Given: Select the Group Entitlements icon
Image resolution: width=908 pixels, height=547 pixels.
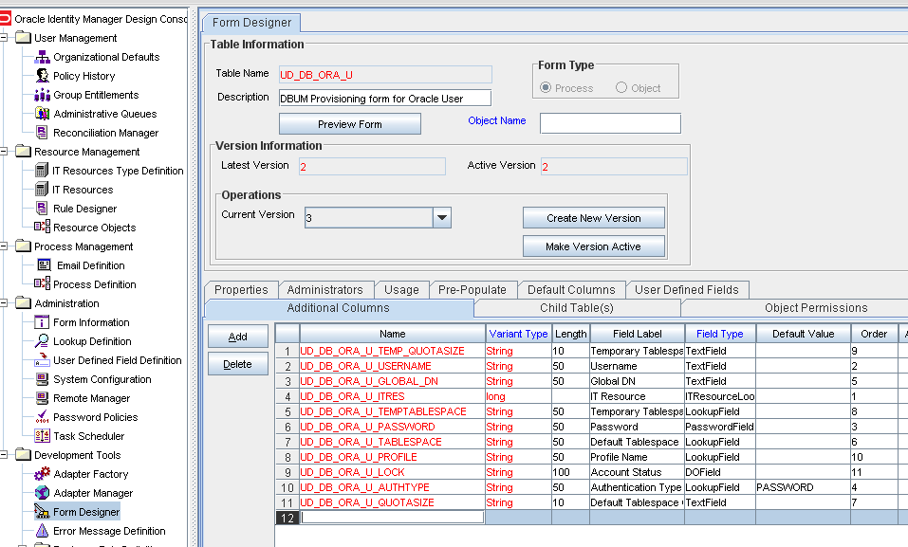Looking at the screenshot, I should point(43,95).
